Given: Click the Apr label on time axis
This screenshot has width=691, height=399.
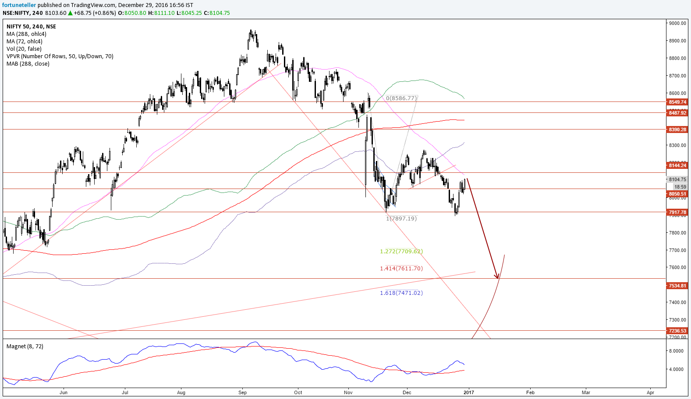Looking at the screenshot, I should pos(650,392).
